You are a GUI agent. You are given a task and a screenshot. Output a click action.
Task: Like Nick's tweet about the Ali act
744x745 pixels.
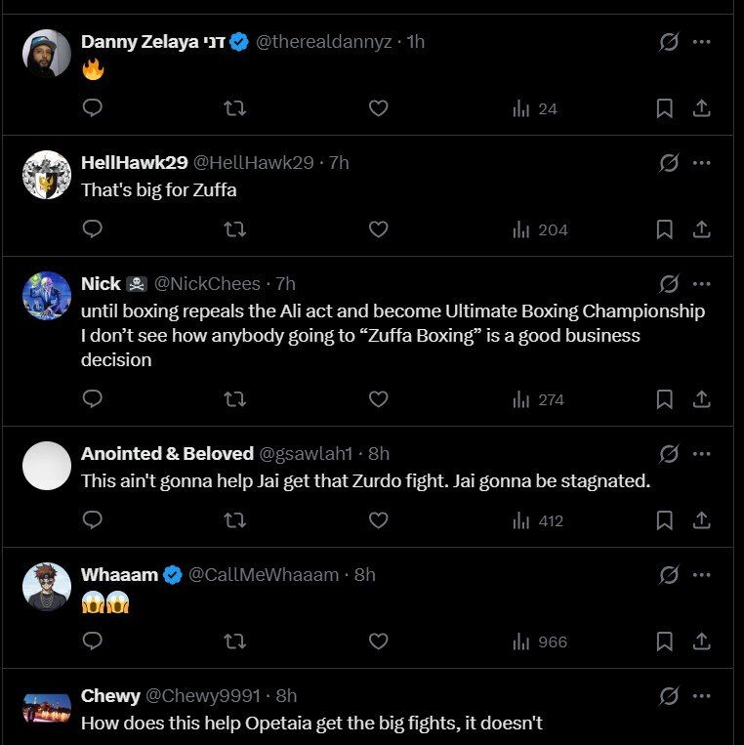(378, 399)
